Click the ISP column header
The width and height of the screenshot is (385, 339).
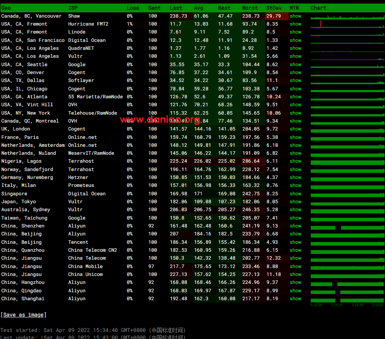(73, 8)
